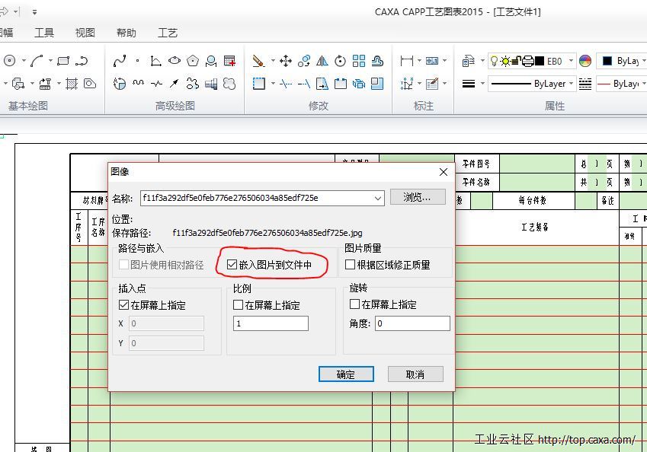The image size is (647, 452).
Task: Expand the ByLayer line style dropdown
Action: [572, 84]
